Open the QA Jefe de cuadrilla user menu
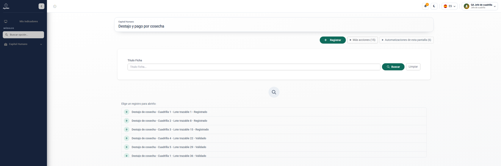Image resolution: width=501 pixels, height=166 pixels. (479, 6)
